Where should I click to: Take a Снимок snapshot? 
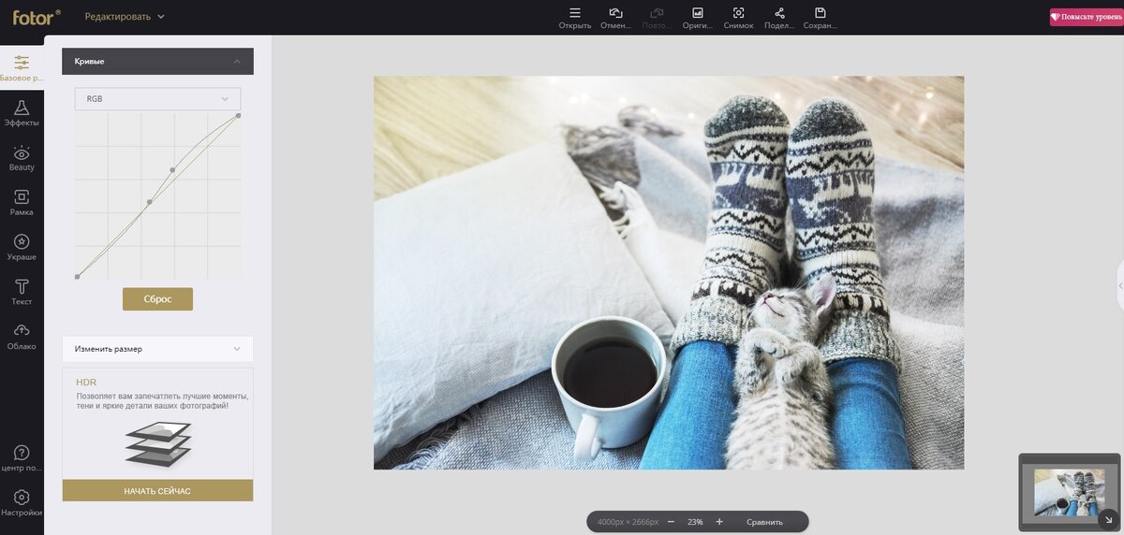[x=738, y=18]
